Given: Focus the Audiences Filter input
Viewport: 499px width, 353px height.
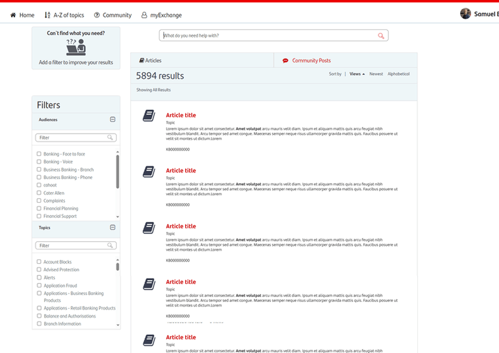Looking at the screenshot, I should pyautogui.click(x=76, y=138).
